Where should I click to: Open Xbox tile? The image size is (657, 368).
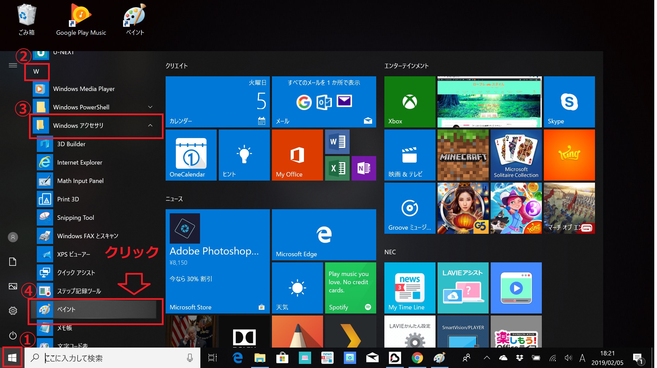click(x=410, y=102)
